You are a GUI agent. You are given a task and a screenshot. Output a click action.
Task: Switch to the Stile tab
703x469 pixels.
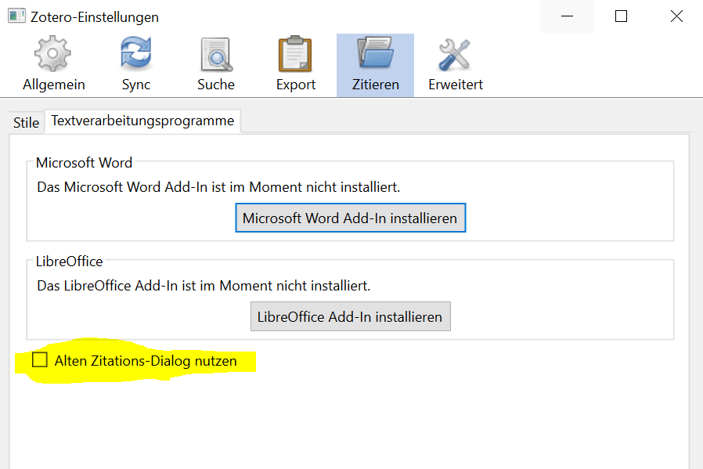point(26,122)
